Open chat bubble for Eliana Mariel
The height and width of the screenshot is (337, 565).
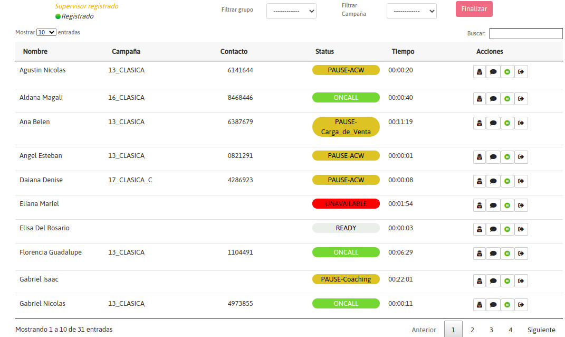tap(493, 205)
